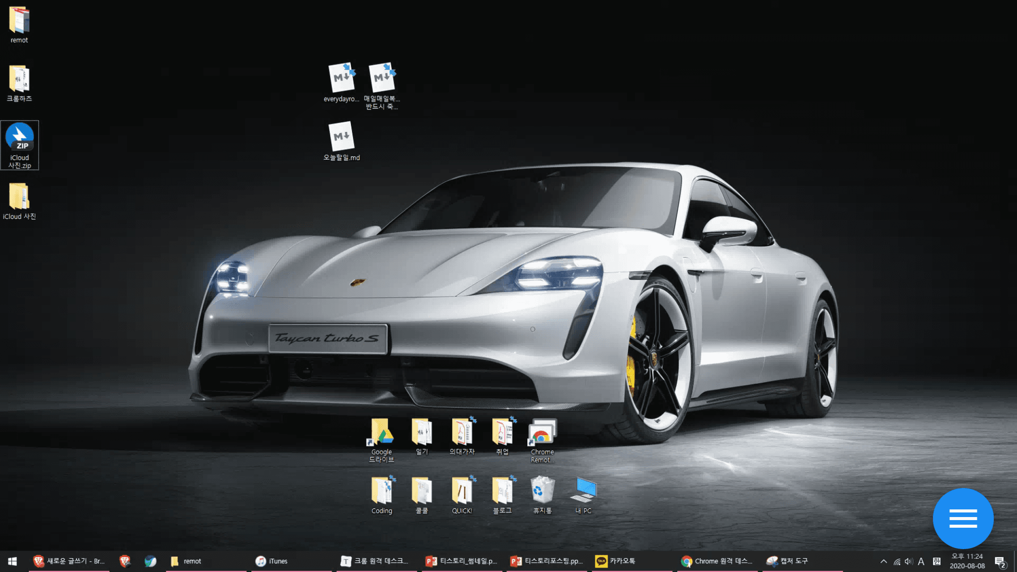Select the everydayro... markdown file
This screenshot has height=572, width=1017.
(341, 83)
